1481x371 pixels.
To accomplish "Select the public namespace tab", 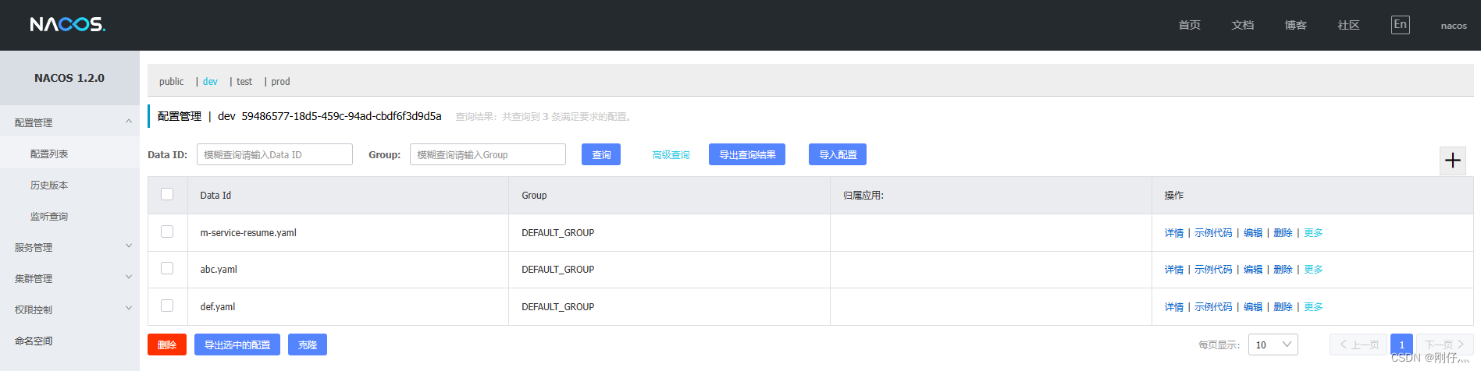I will click(172, 82).
